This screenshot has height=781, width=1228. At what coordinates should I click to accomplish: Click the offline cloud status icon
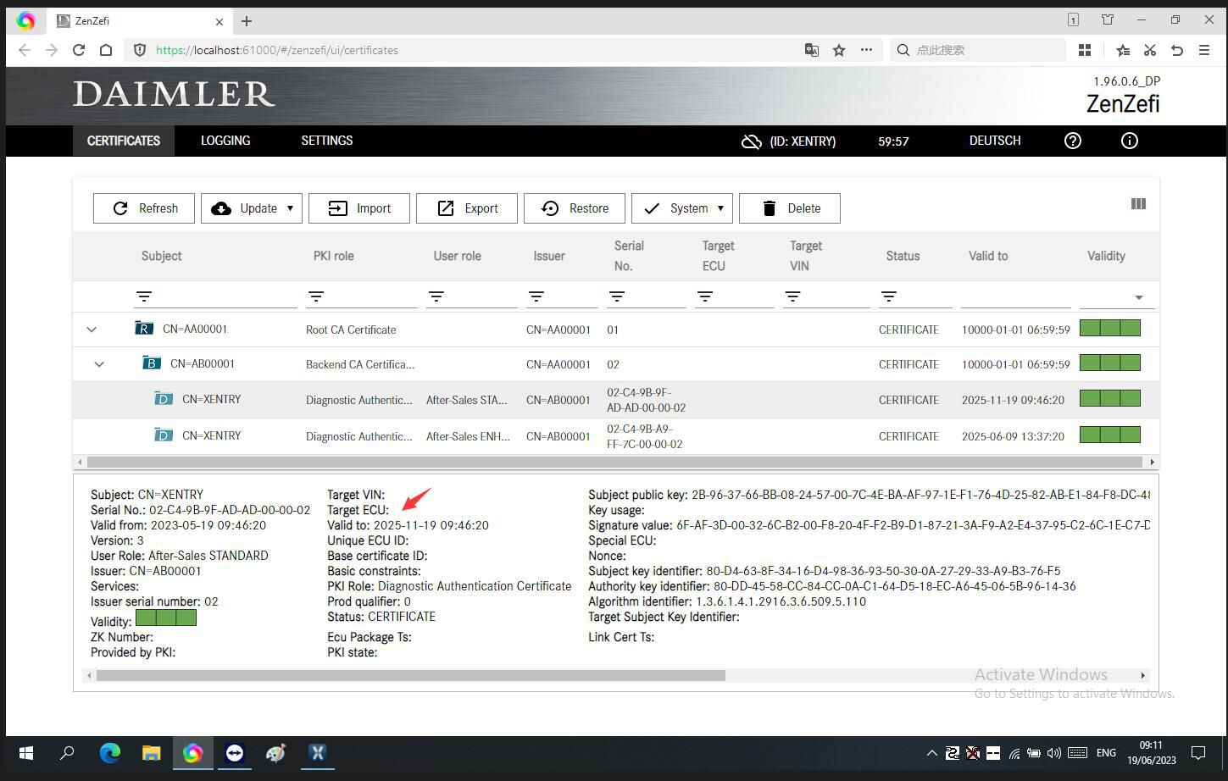752,141
